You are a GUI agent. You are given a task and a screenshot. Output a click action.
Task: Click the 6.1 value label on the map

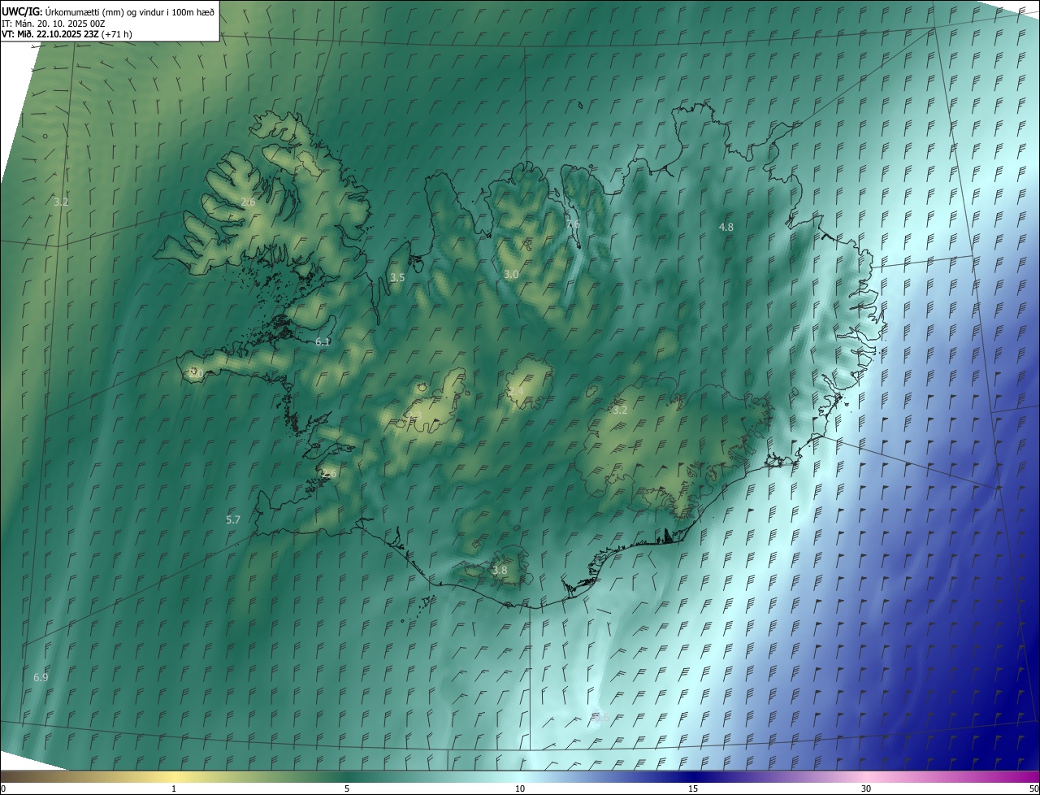323,342
